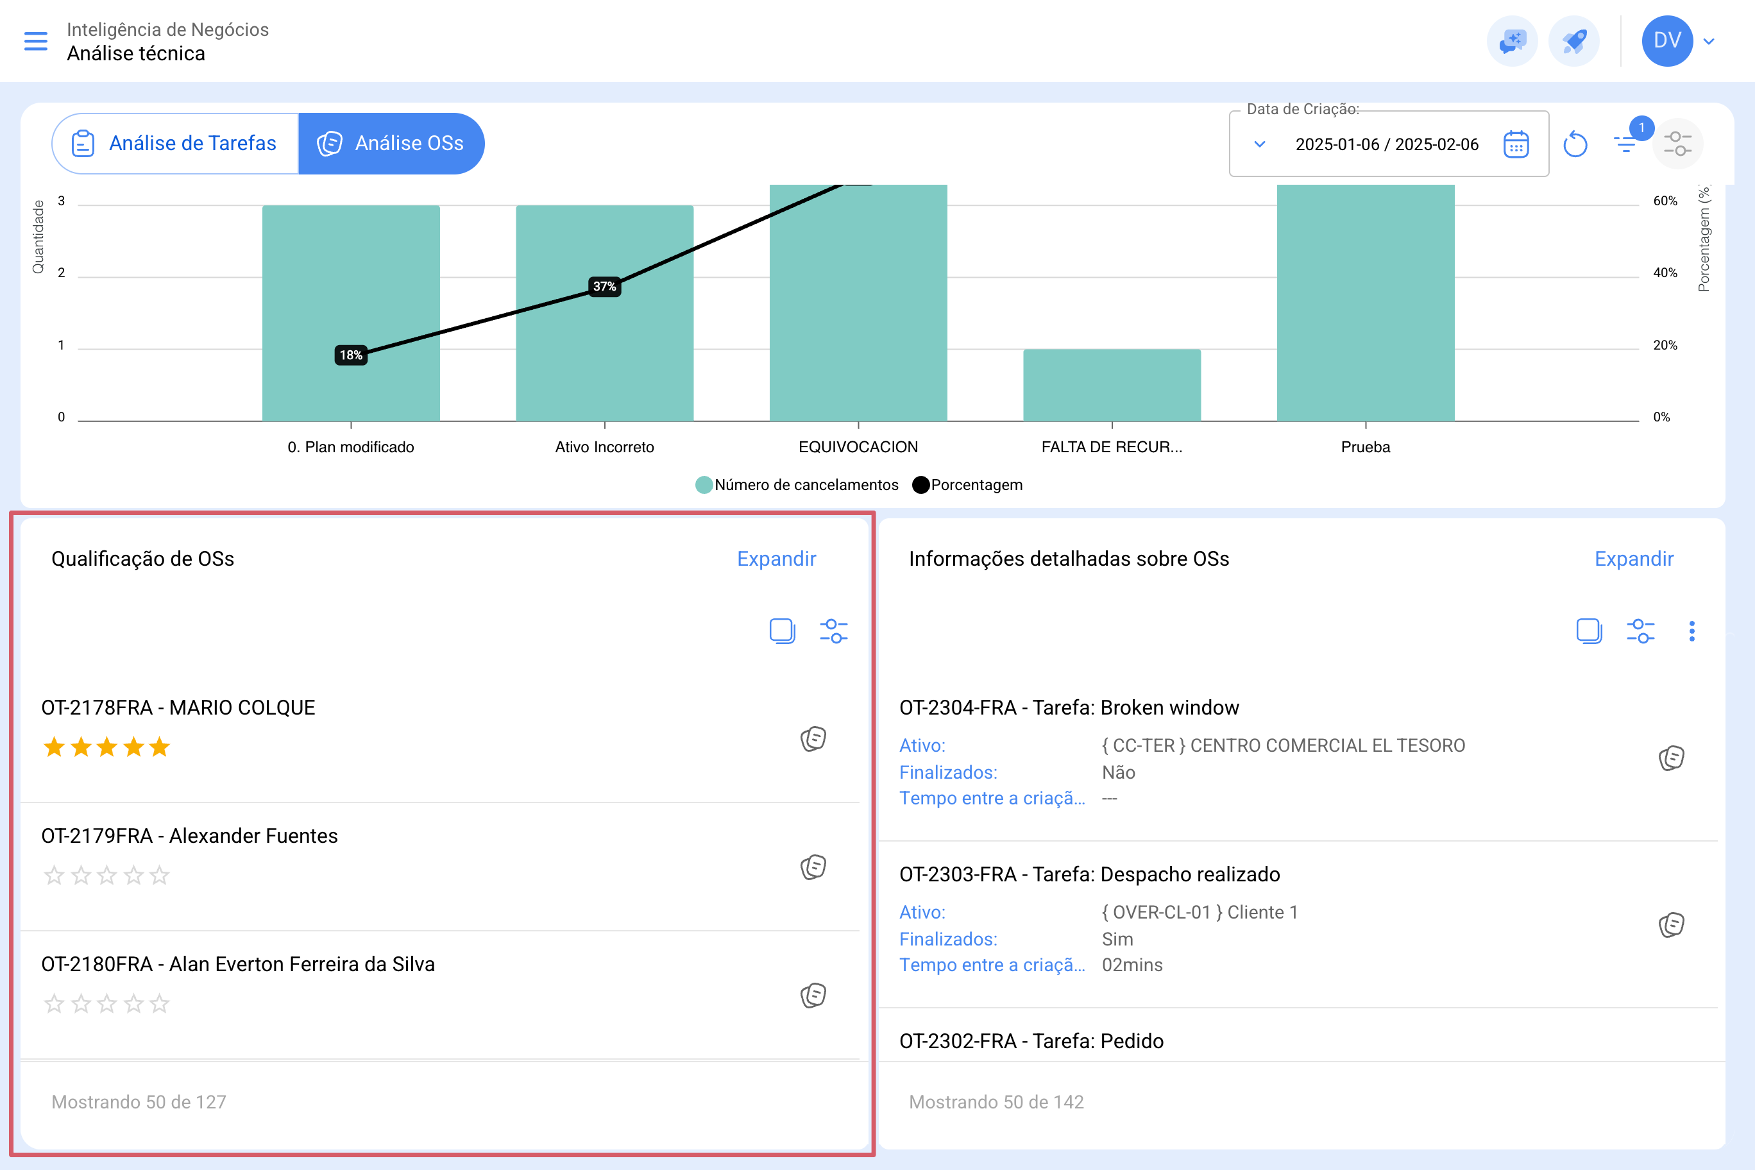Viewport: 1755px width, 1170px height.
Task: Select row OT-2180FRA - Alan Everton Ferreira da Silva
Action: [x=440, y=996]
